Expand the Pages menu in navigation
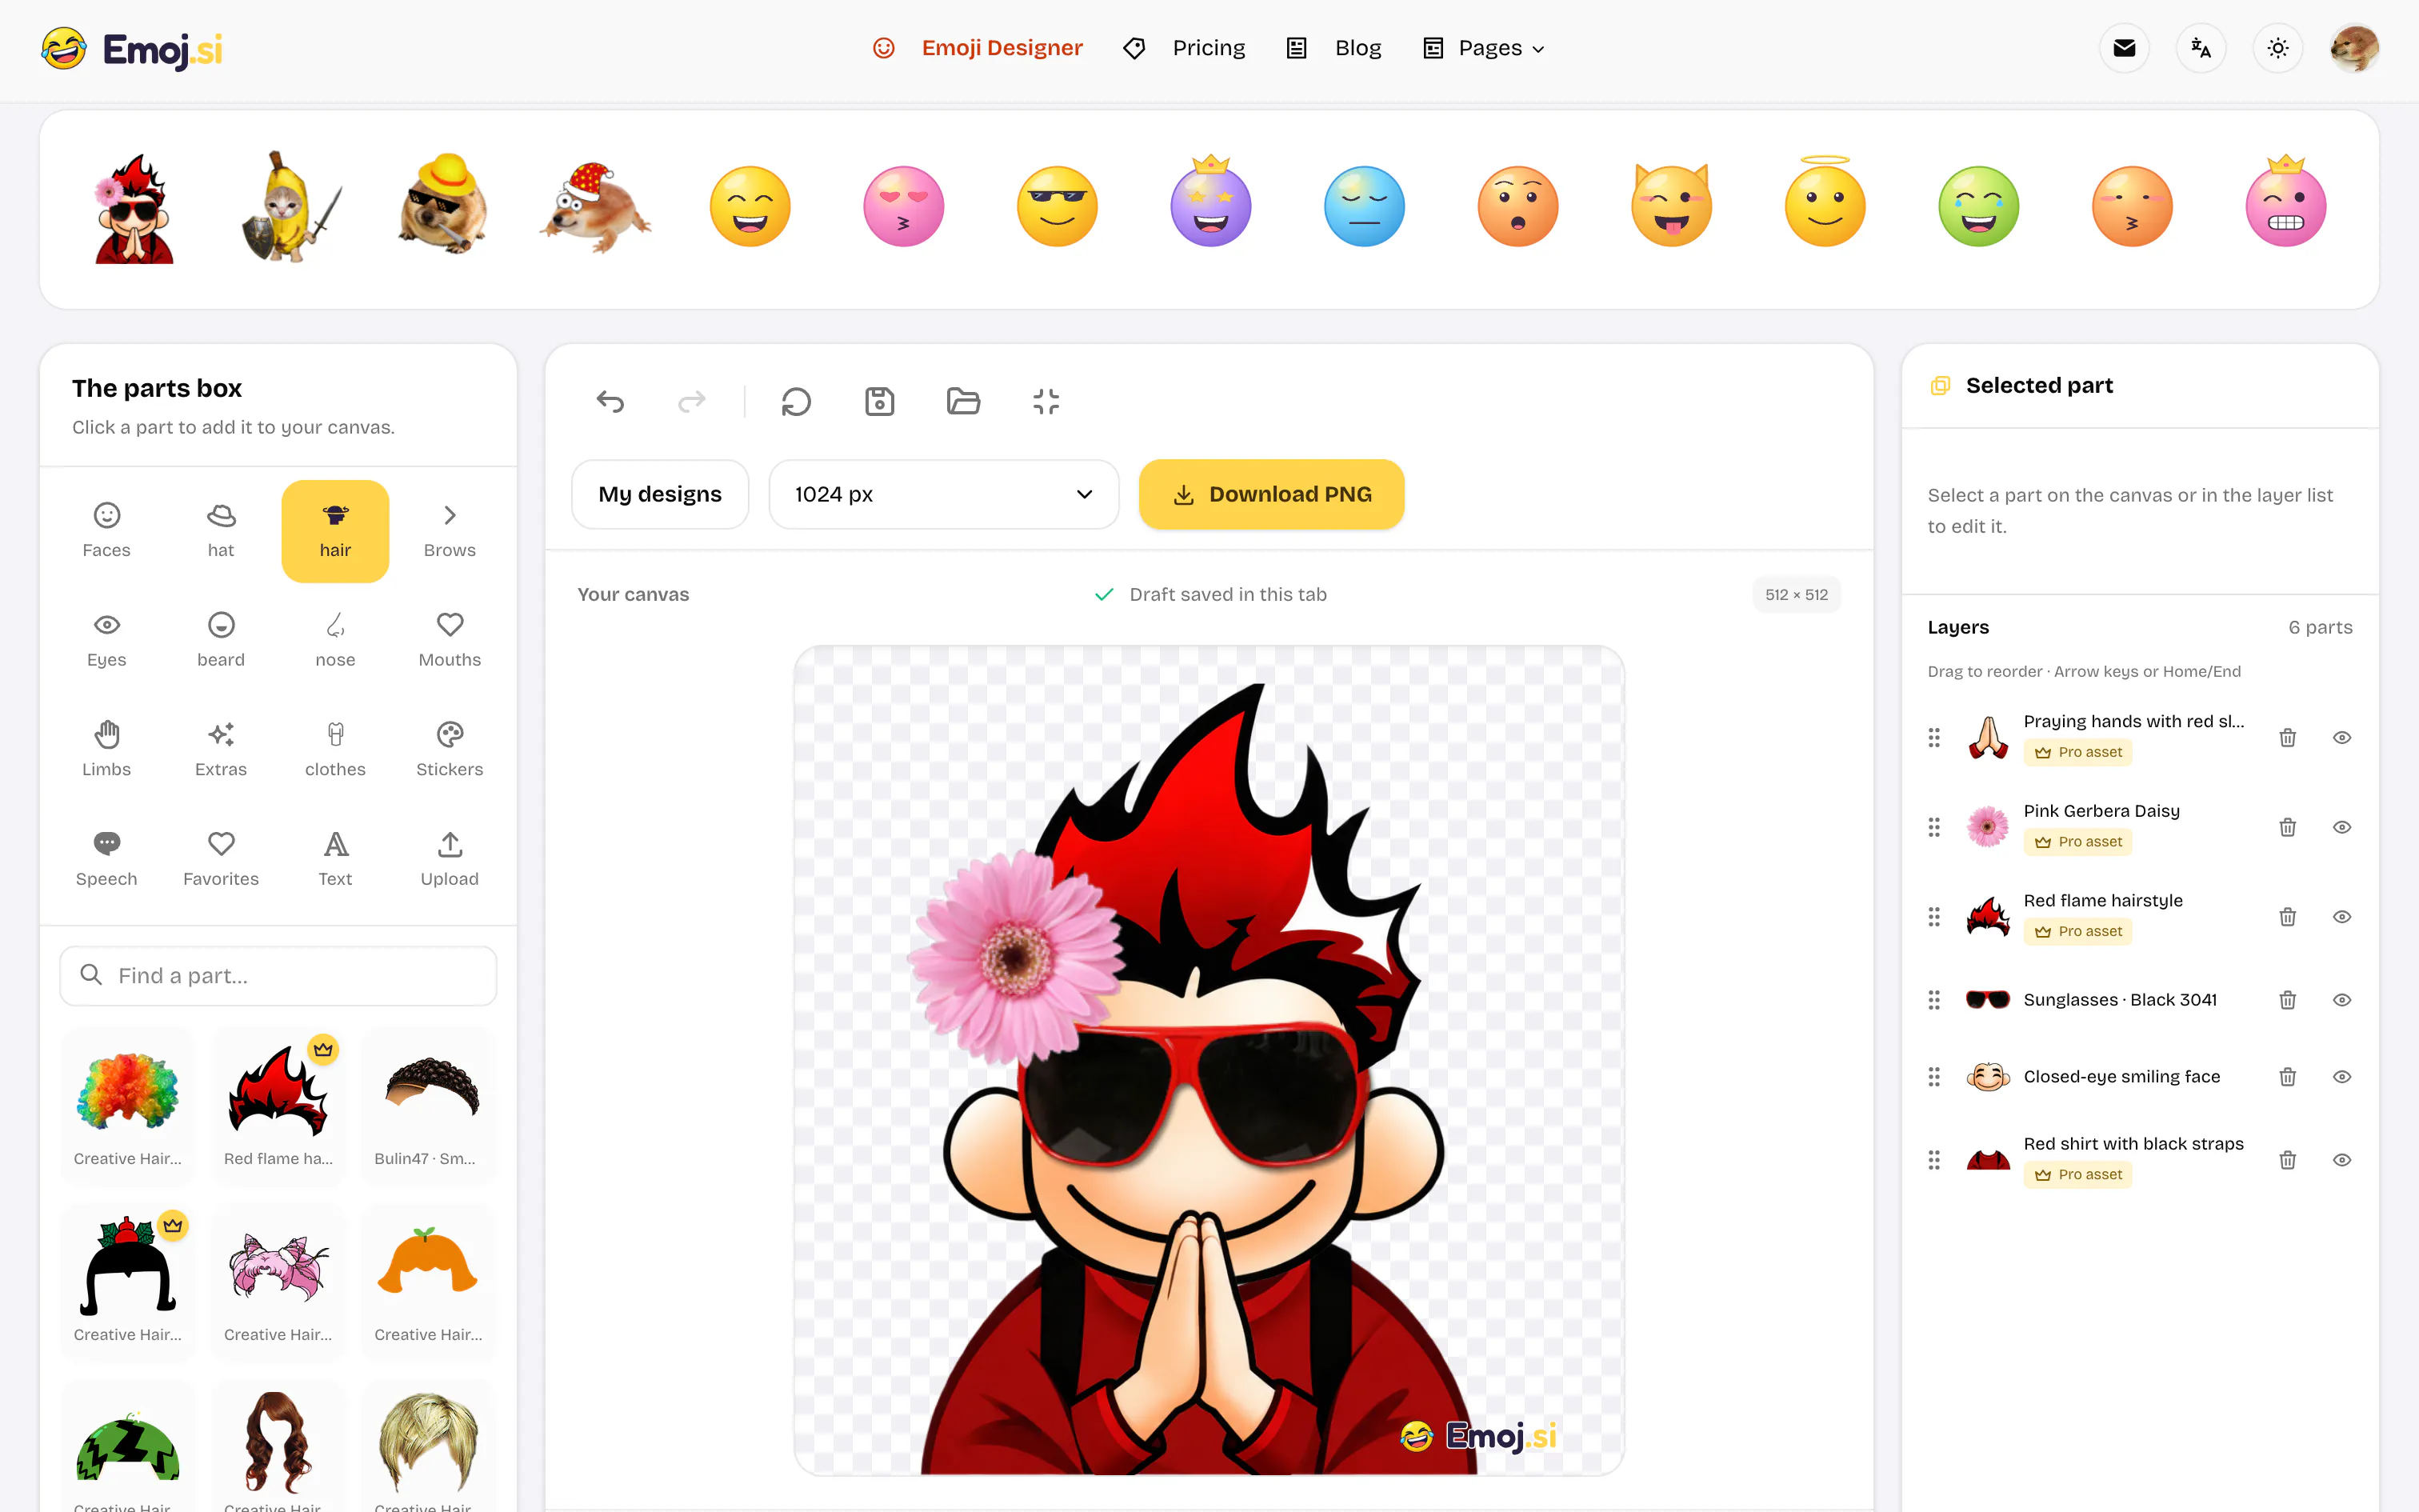The height and width of the screenshot is (1512, 2419). pyautogui.click(x=1485, y=48)
